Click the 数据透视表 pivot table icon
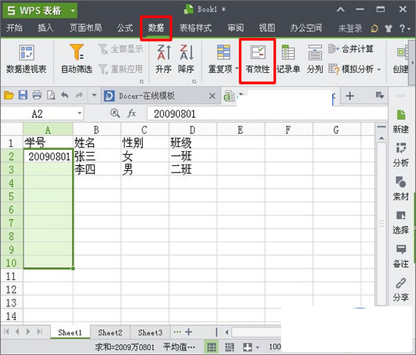416x355 pixels. pyautogui.click(x=26, y=52)
